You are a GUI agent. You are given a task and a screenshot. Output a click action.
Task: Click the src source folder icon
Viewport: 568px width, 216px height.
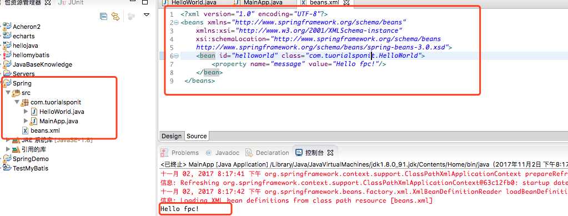(x=16, y=93)
